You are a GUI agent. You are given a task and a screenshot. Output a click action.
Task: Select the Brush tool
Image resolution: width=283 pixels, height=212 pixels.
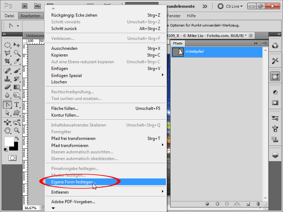[x=17, y=71]
